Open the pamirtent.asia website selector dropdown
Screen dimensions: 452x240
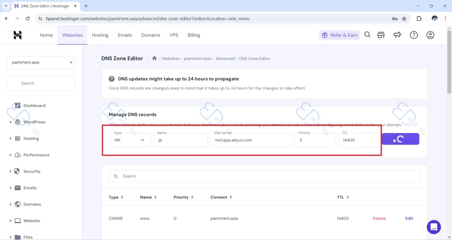41,63
